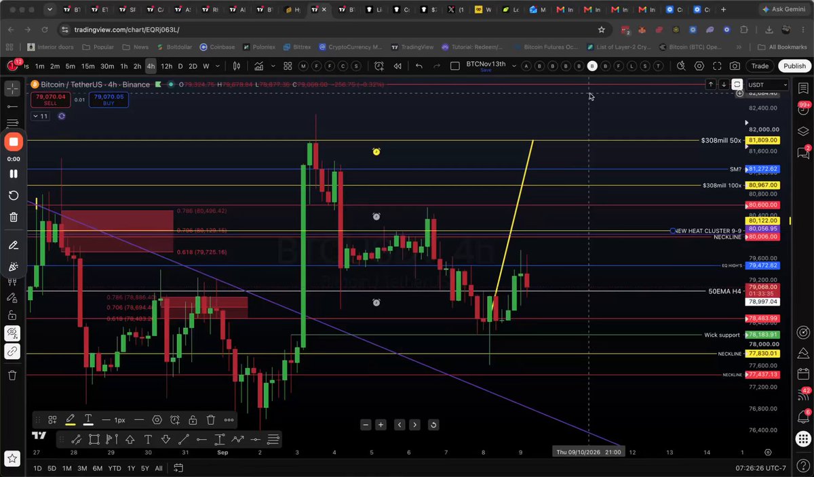Click the Trade button
The width and height of the screenshot is (814, 477).
760,66
